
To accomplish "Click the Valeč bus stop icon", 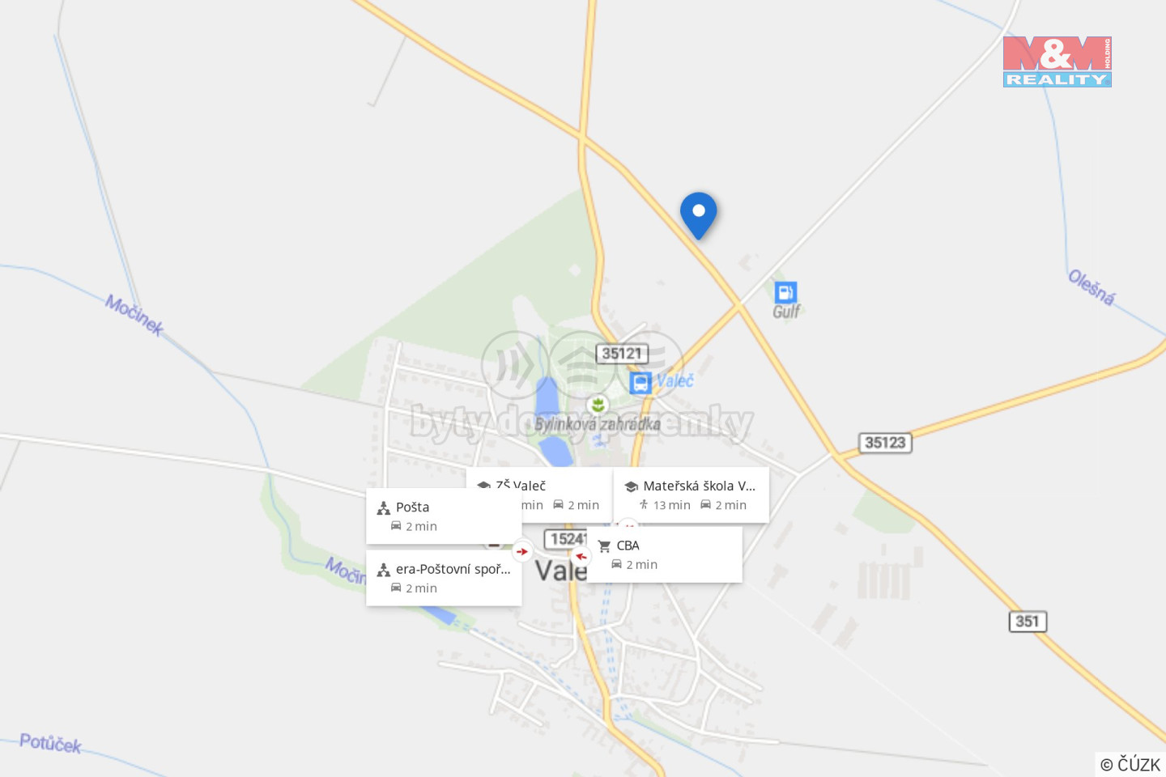I will coord(640,382).
